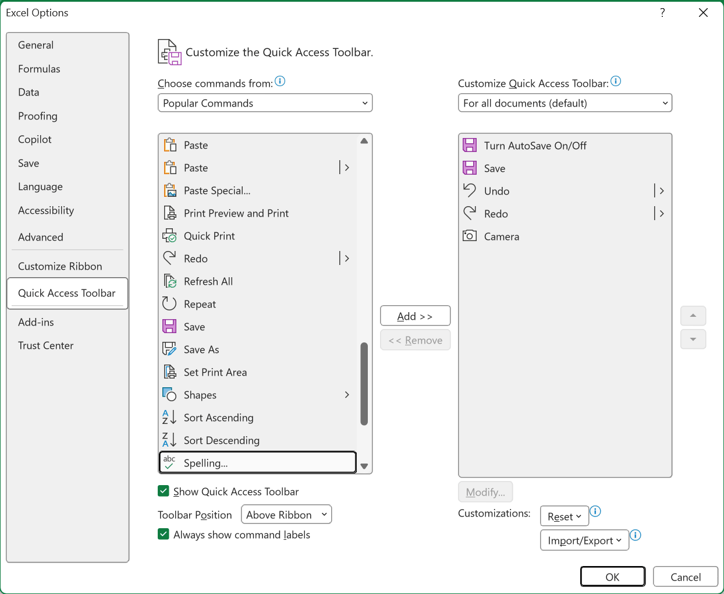Open the Trust Center category
The width and height of the screenshot is (724, 594).
click(x=68, y=346)
